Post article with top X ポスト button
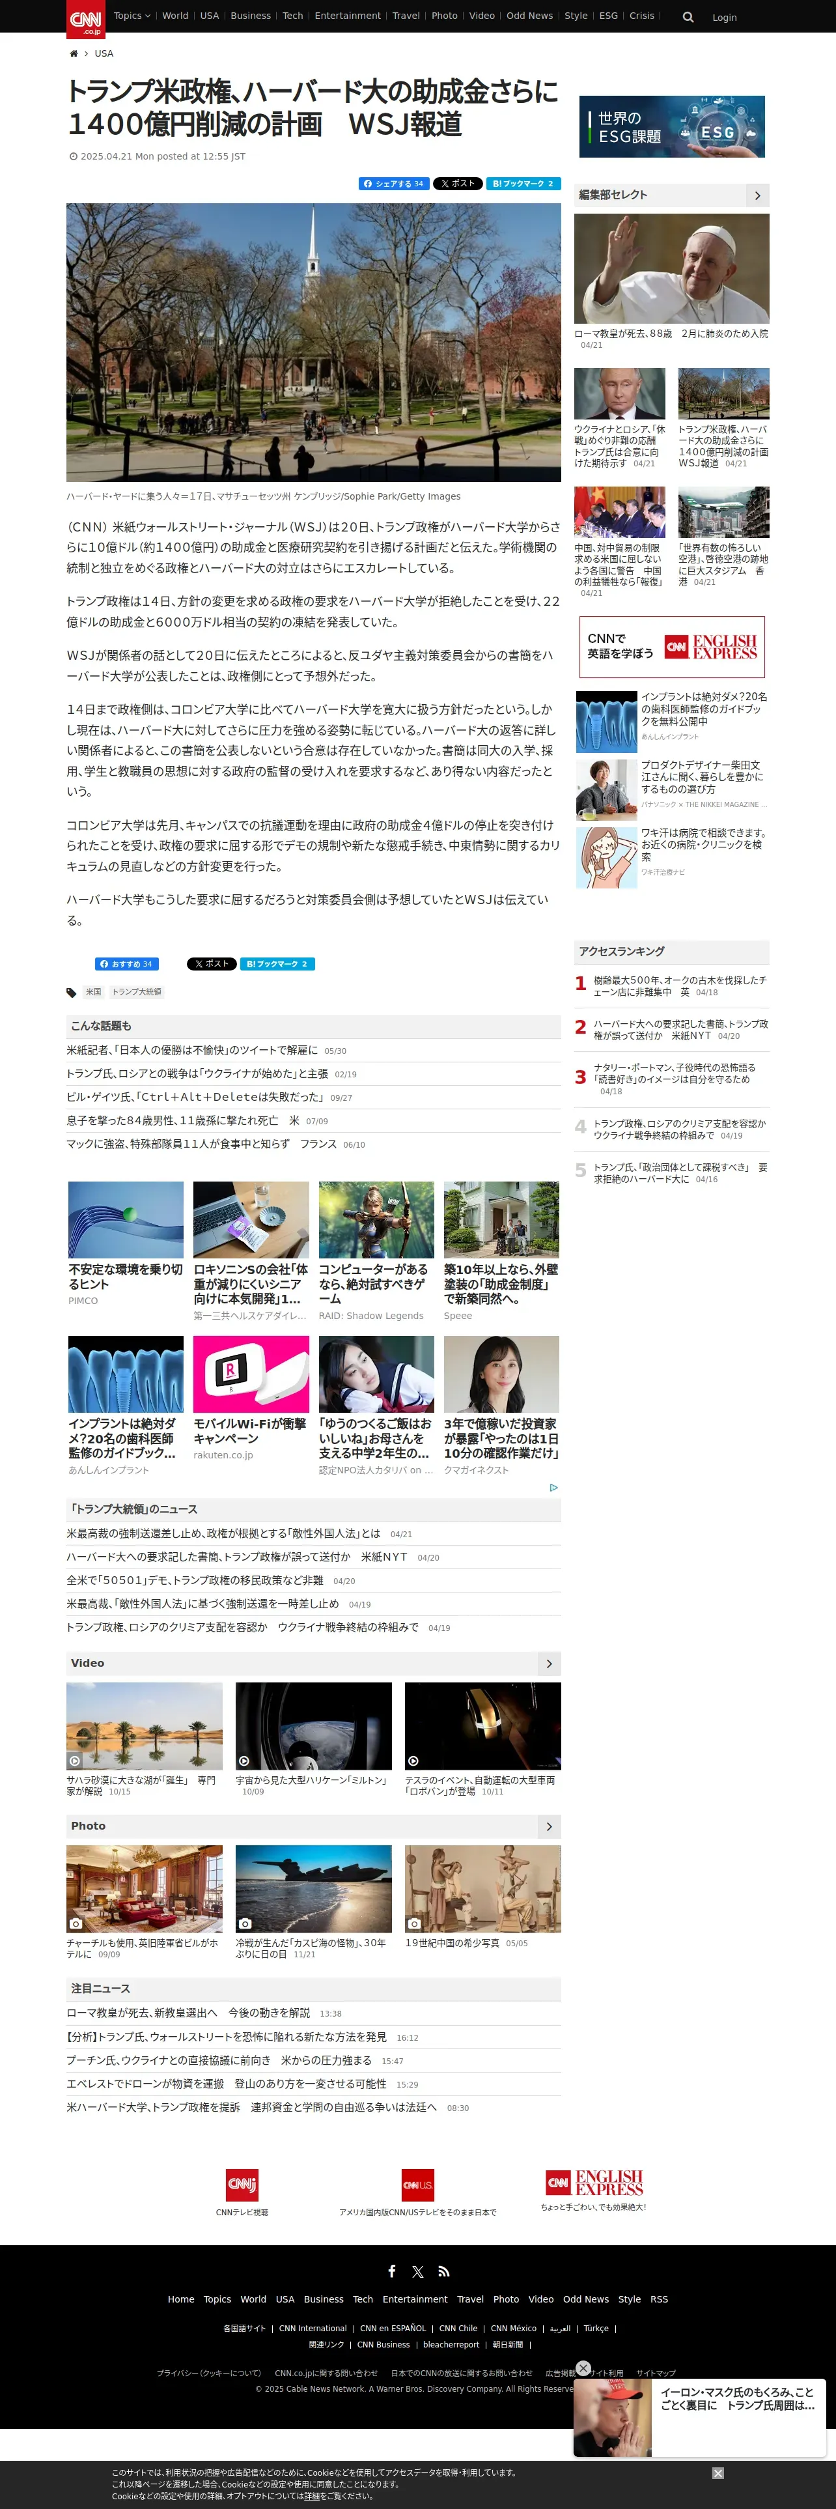The height and width of the screenshot is (2509, 836). coord(458,183)
